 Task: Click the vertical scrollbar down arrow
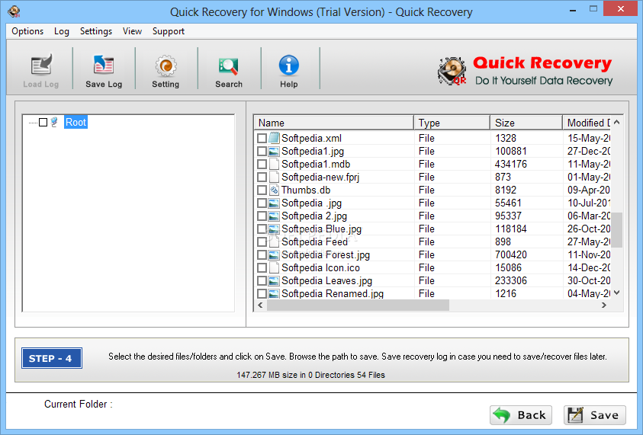click(617, 293)
